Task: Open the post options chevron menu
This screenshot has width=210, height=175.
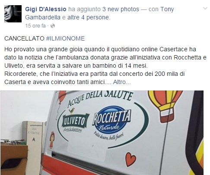Action: click(x=205, y=9)
